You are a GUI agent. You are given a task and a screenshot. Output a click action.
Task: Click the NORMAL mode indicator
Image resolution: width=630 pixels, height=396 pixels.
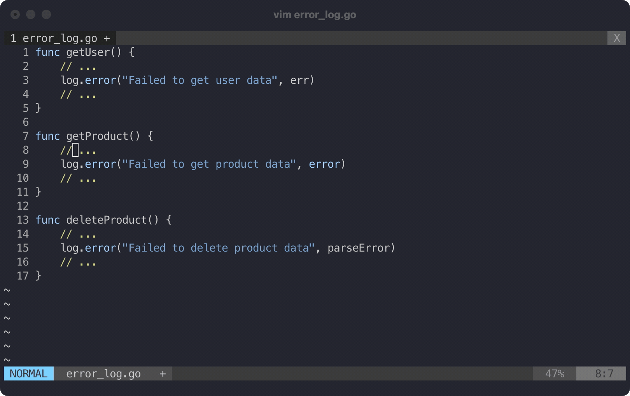(x=28, y=373)
